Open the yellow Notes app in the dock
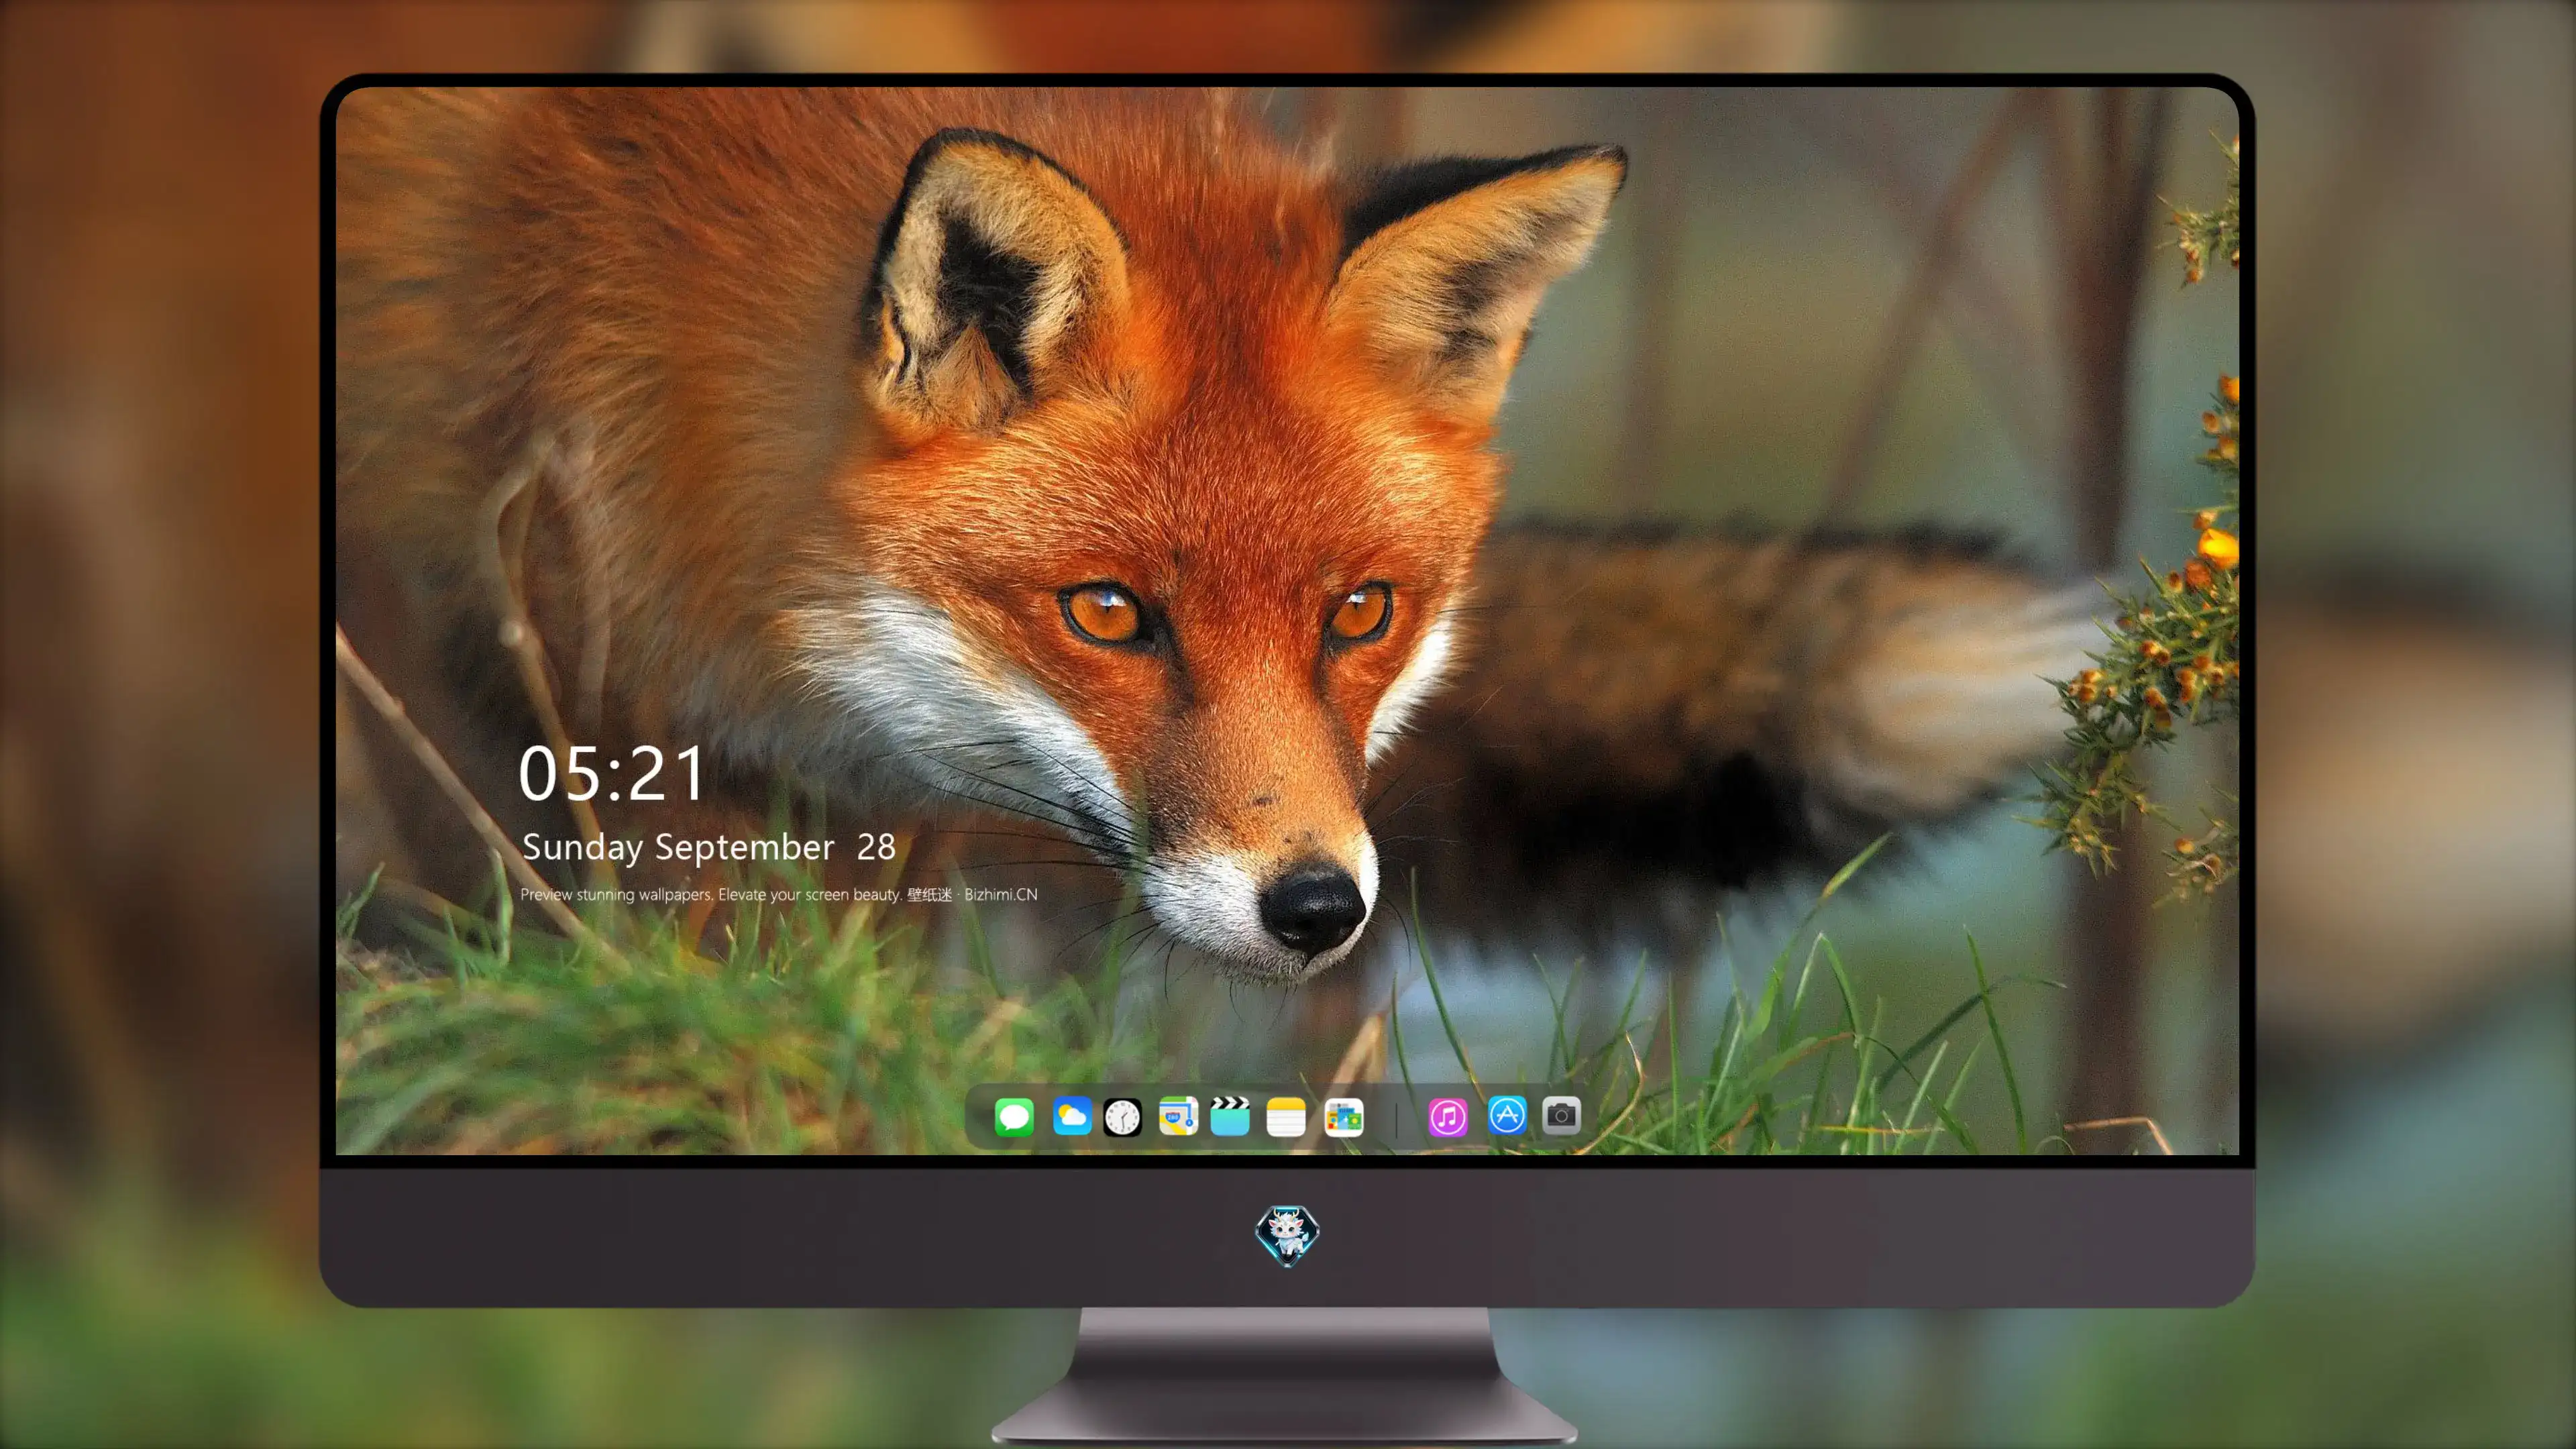2576x1449 pixels. (1286, 1116)
